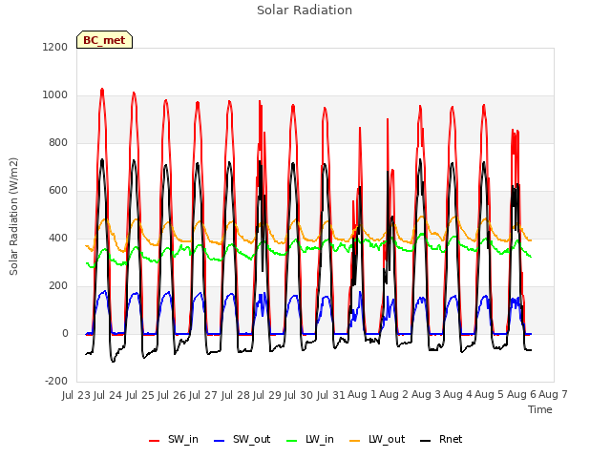Click the 600 y-axis tick label

(58, 191)
